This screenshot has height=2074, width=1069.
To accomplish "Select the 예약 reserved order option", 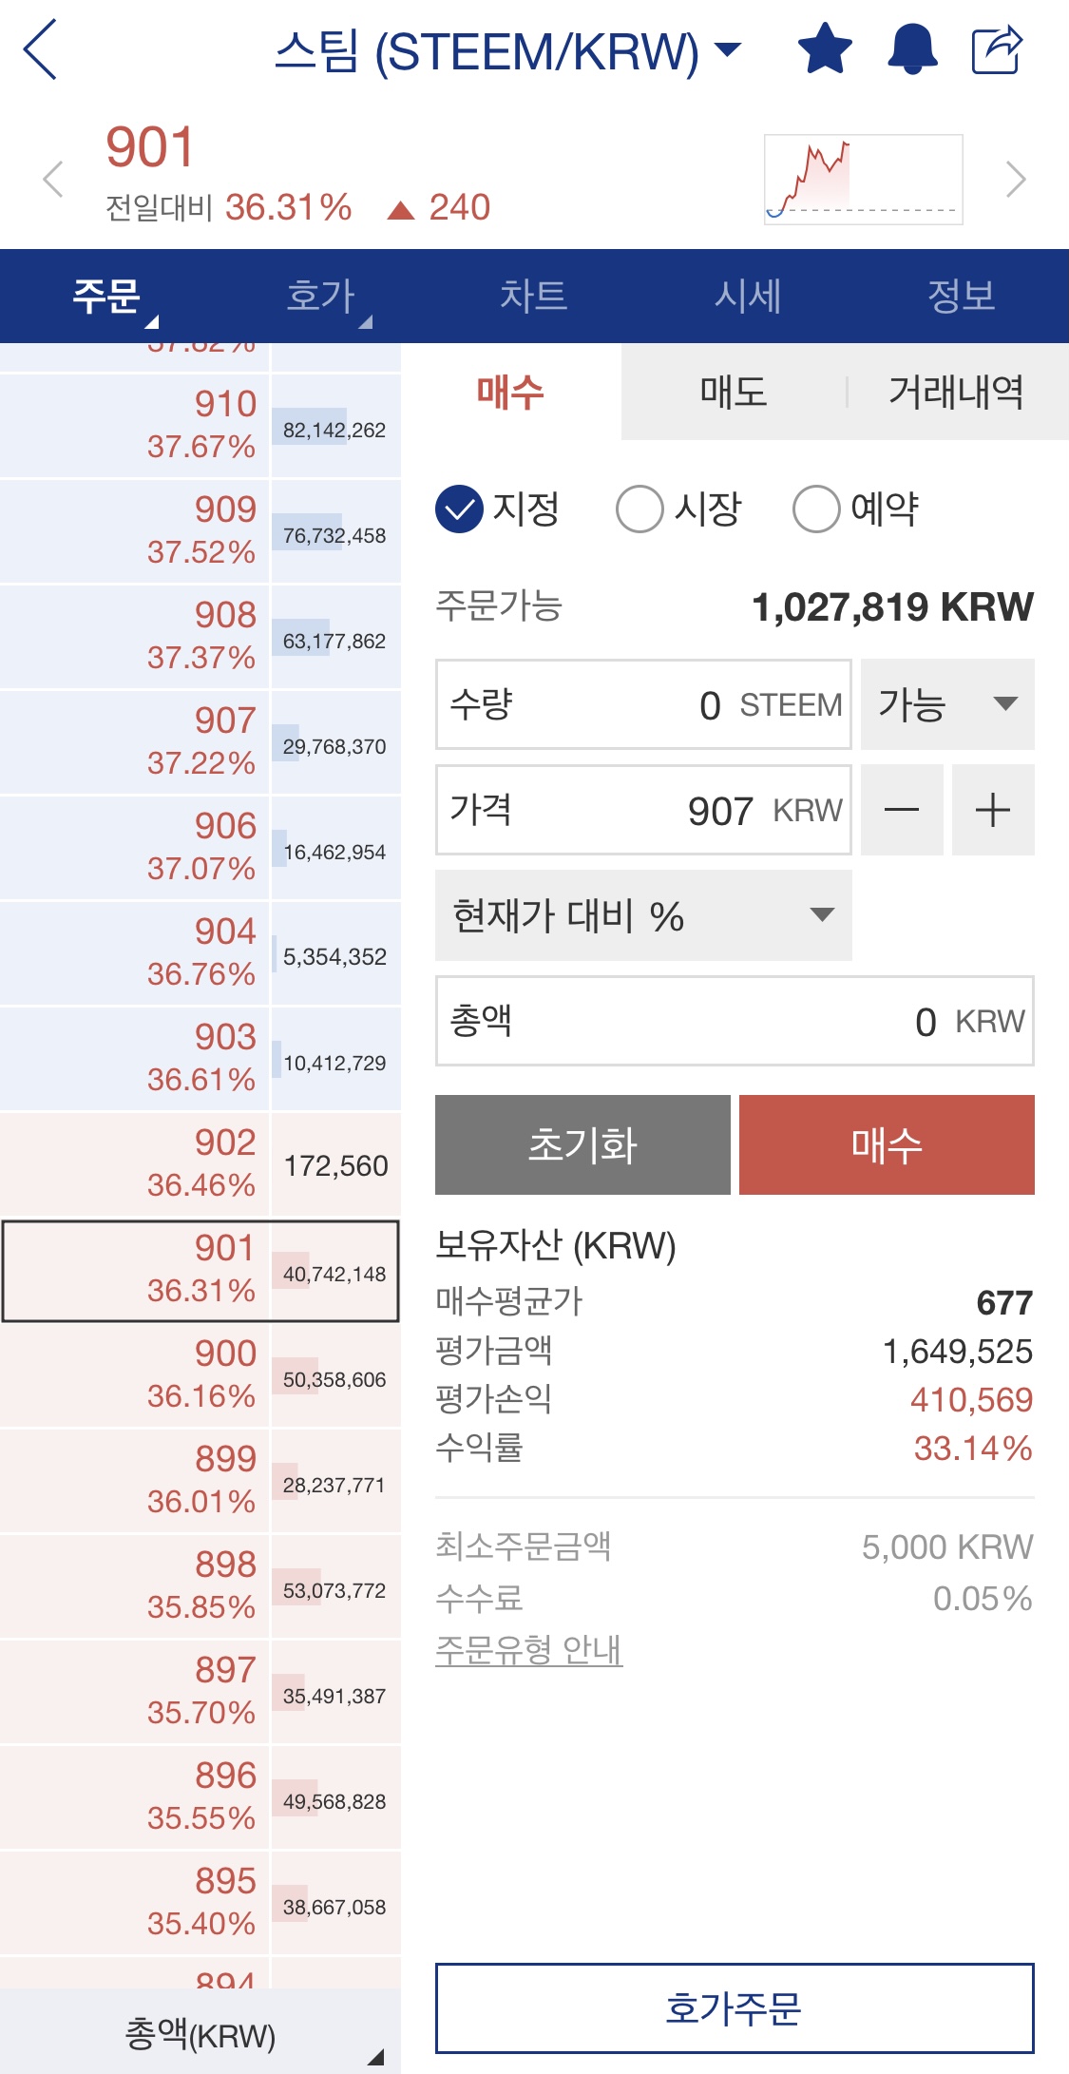I will point(856,509).
